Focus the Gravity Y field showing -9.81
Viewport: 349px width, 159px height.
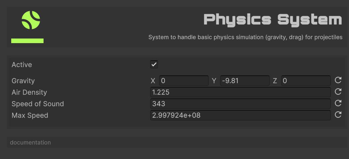tap(245, 81)
